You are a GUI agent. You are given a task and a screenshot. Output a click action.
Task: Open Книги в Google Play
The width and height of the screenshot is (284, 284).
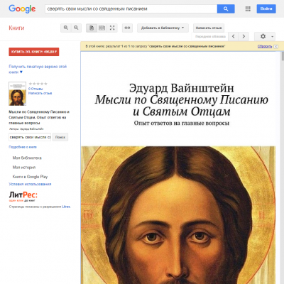click(x=30, y=177)
